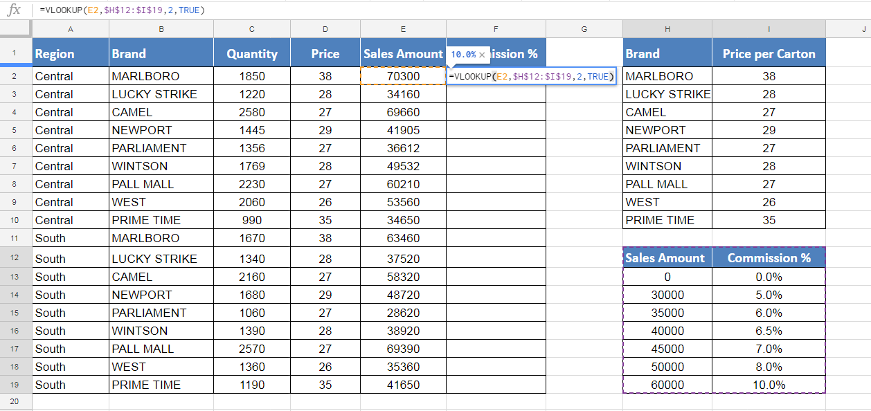Screen dimensions: 871x411
Task: Click the 10.0% commission rate cell
Action: tap(769, 385)
